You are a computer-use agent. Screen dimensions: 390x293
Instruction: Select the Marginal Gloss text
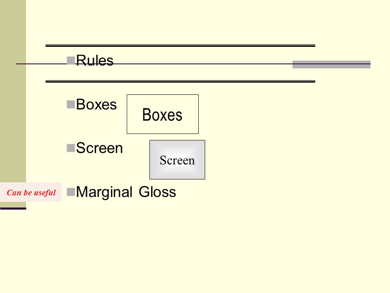(x=126, y=192)
